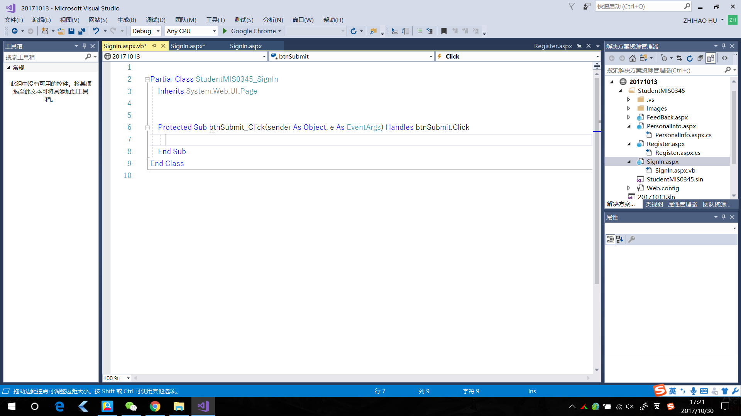Toggle pin on SignIn.aspx.vb tab

(154, 46)
